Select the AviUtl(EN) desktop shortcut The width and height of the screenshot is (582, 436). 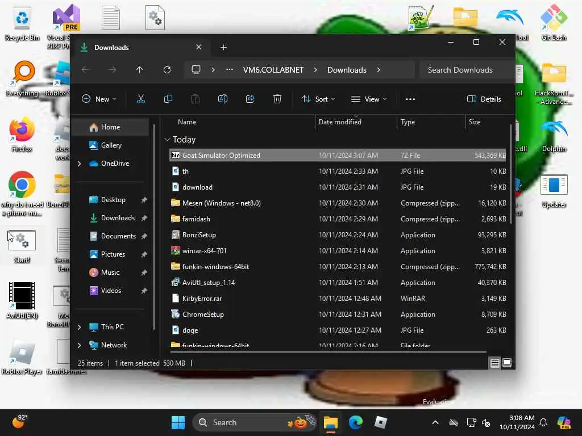pyautogui.click(x=22, y=300)
